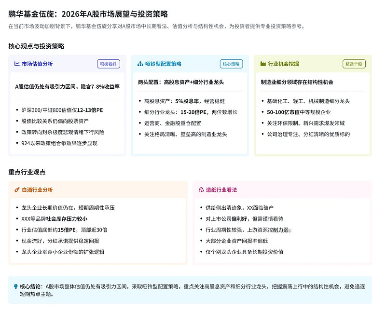
Task: Click '运营商、金融股重仓配置' bullet
Action: tap(173, 123)
